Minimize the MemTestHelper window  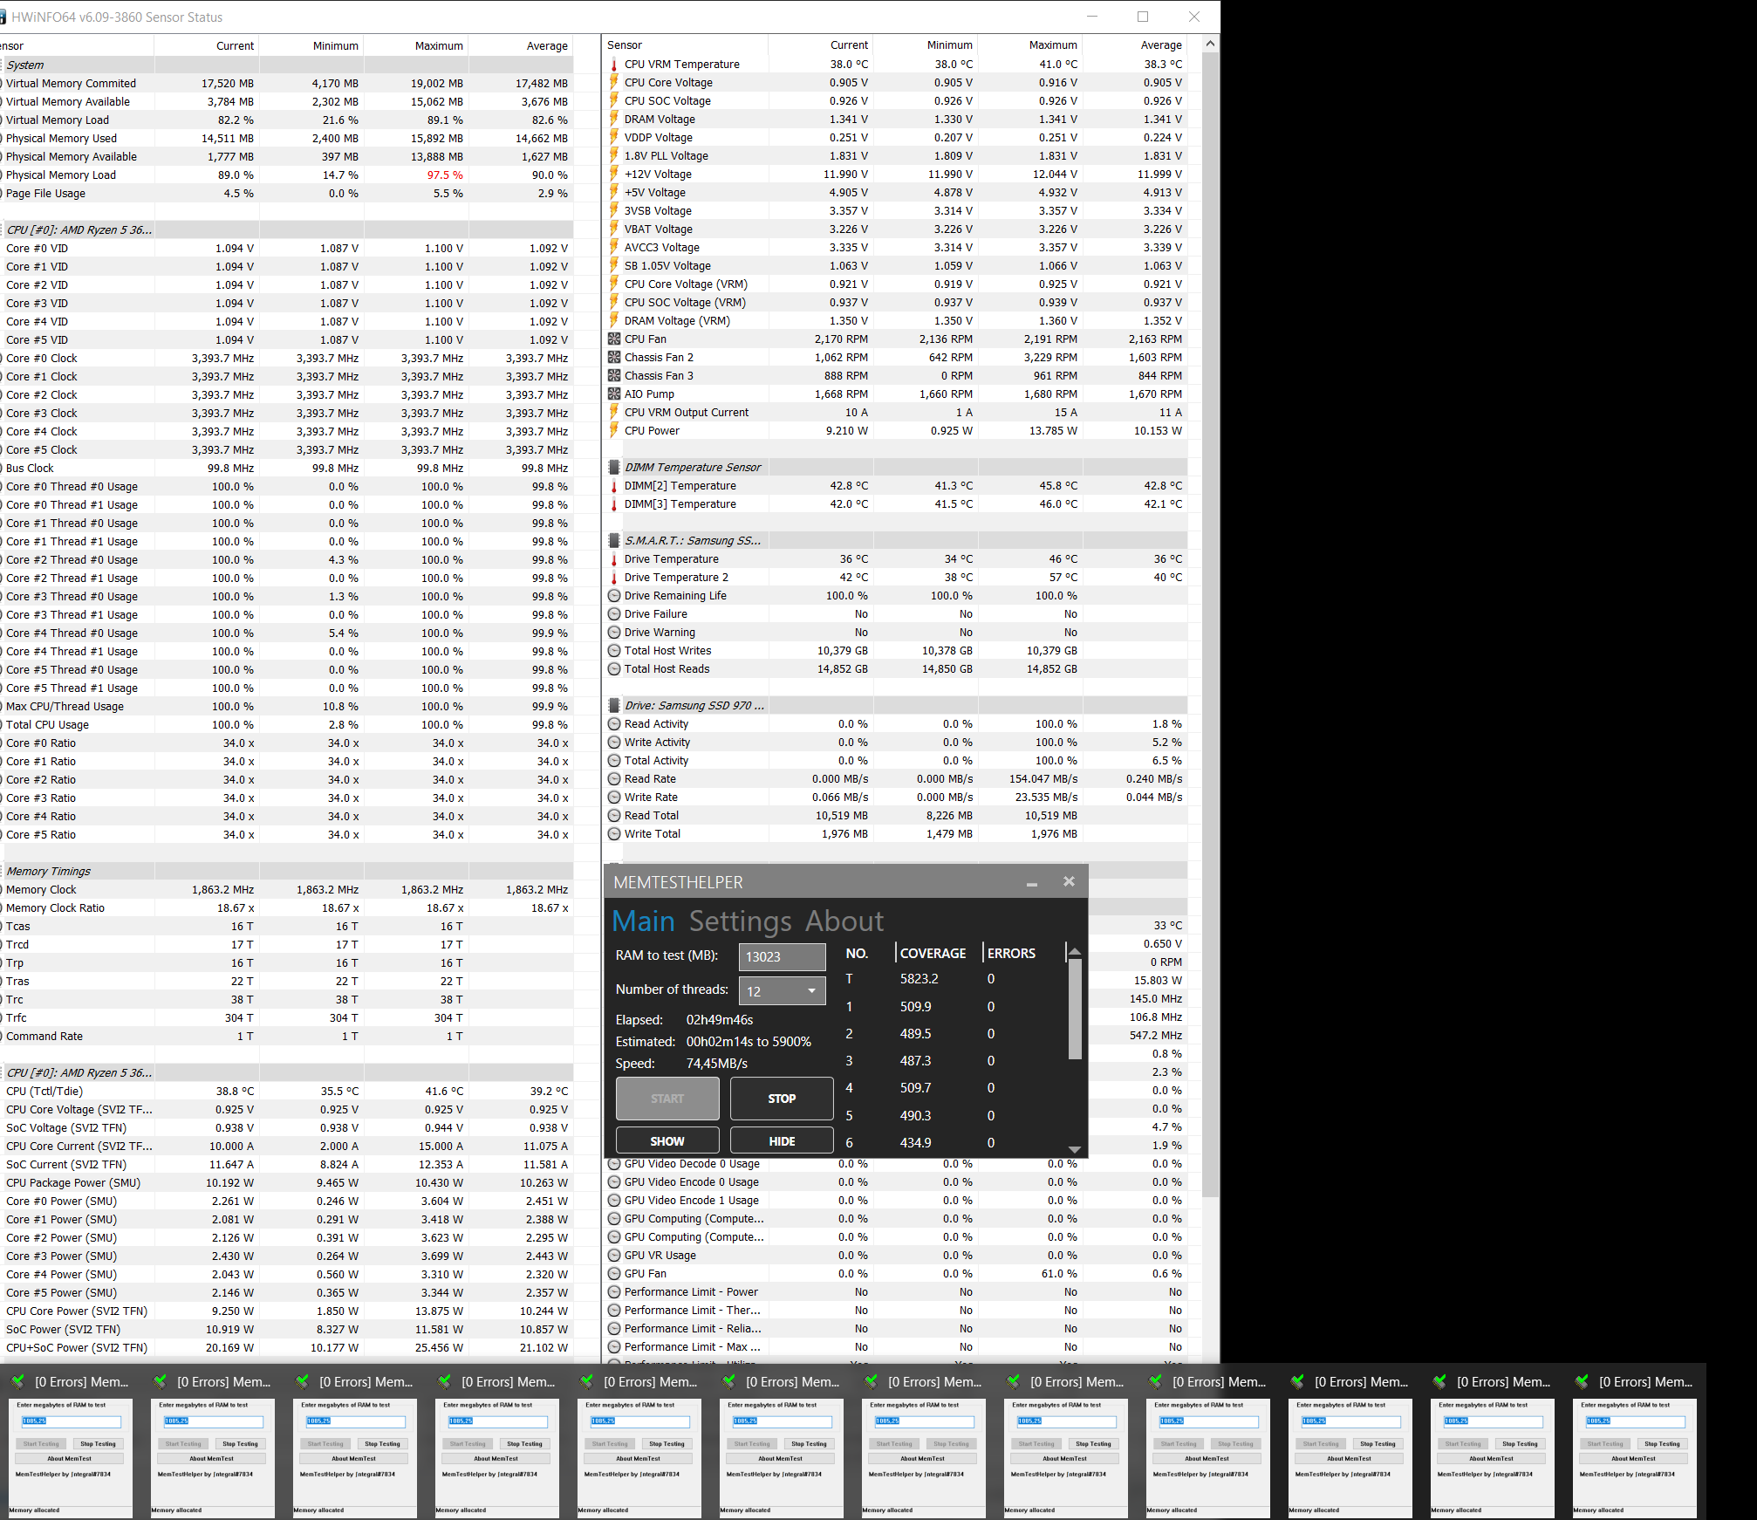(1032, 883)
